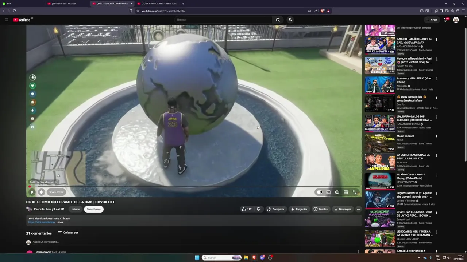Open Discord from the taskbar
This screenshot has width=467, height=262.
tap(262, 258)
